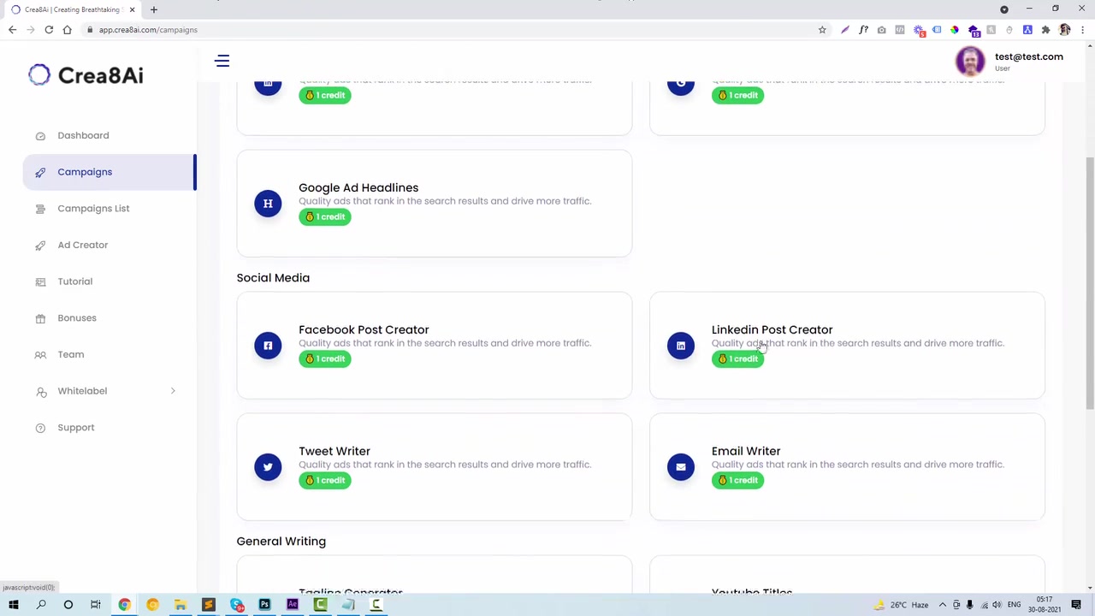Click the browser back arrow
The image size is (1095, 616).
[13, 30]
